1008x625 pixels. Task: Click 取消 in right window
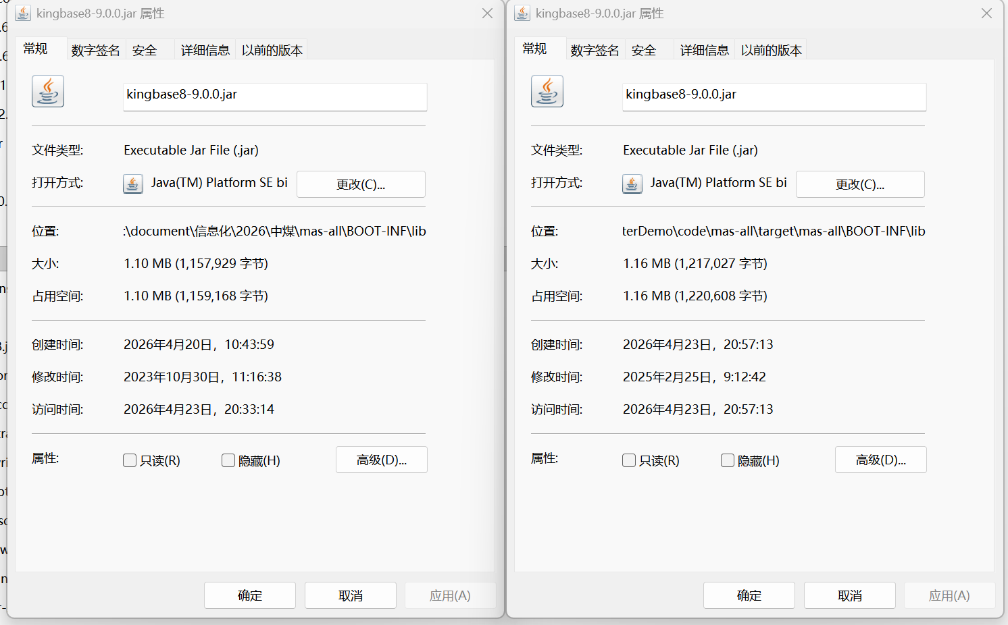pyautogui.click(x=850, y=595)
